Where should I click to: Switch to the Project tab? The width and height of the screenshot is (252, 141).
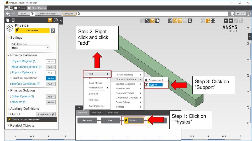(20, 8)
